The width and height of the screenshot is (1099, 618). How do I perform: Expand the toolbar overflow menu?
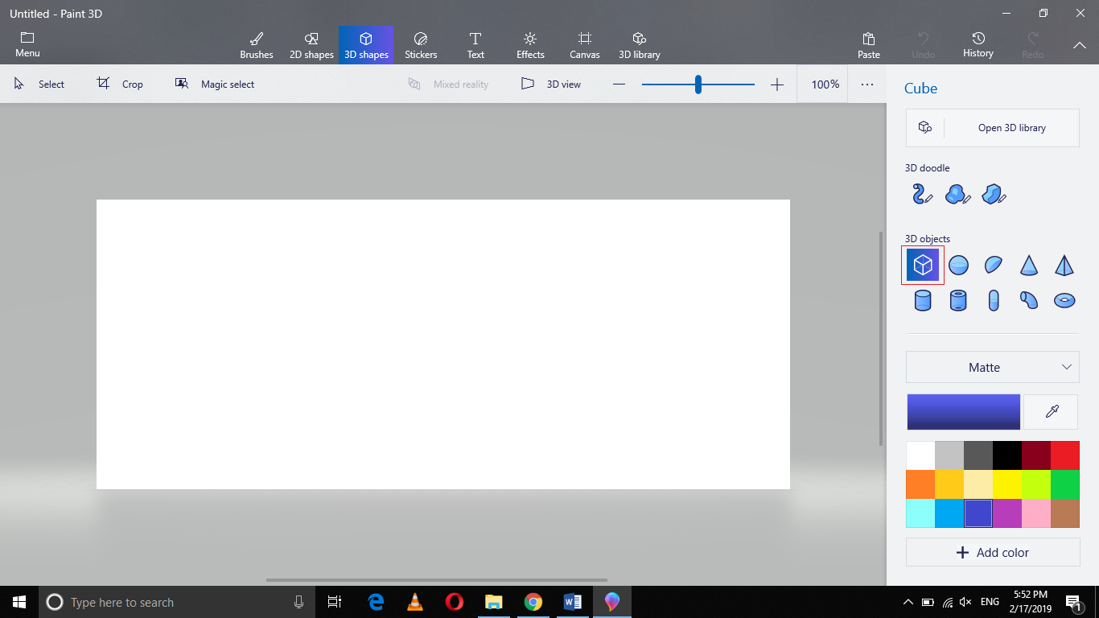tap(866, 84)
